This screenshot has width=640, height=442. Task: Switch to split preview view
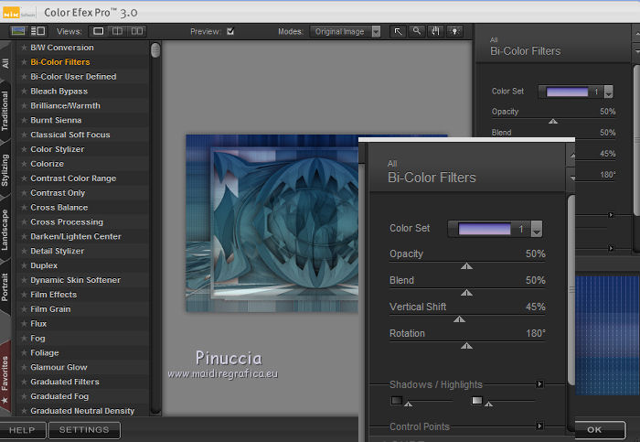[118, 31]
